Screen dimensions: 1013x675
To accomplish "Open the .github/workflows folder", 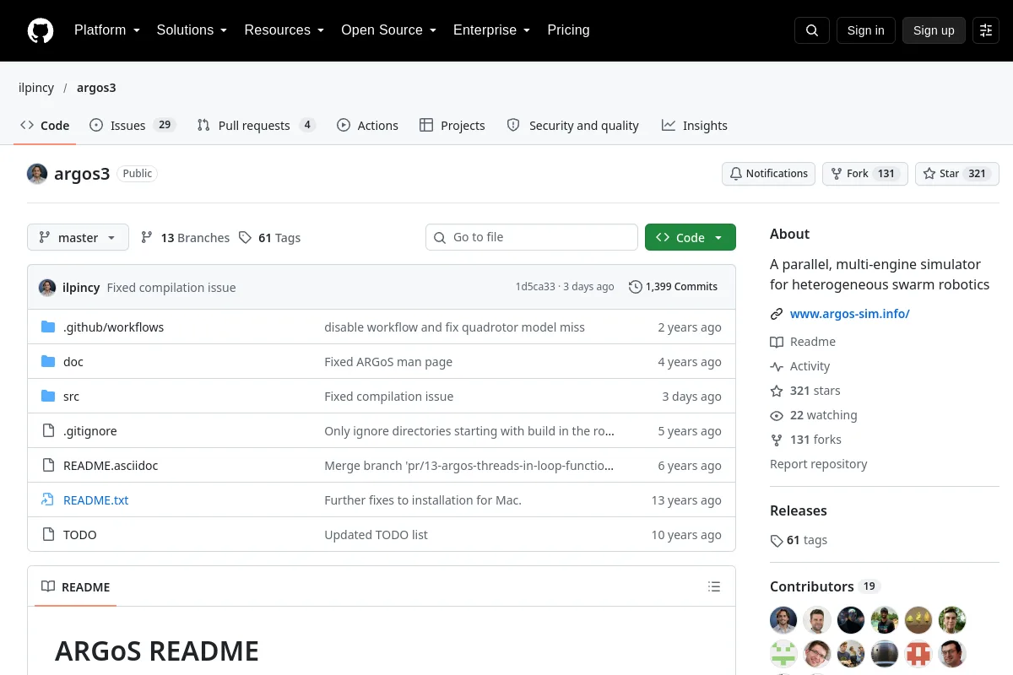I will pos(114,327).
